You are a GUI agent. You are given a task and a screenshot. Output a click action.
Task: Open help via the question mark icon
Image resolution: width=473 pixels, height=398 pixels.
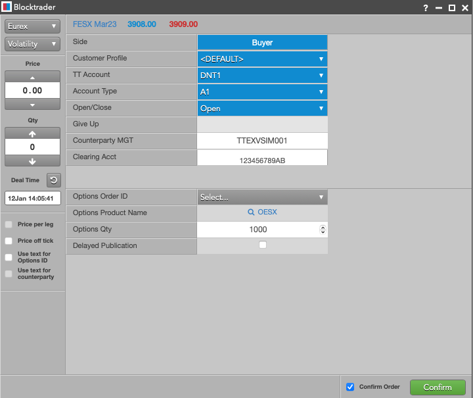pyautogui.click(x=425, y=7)
